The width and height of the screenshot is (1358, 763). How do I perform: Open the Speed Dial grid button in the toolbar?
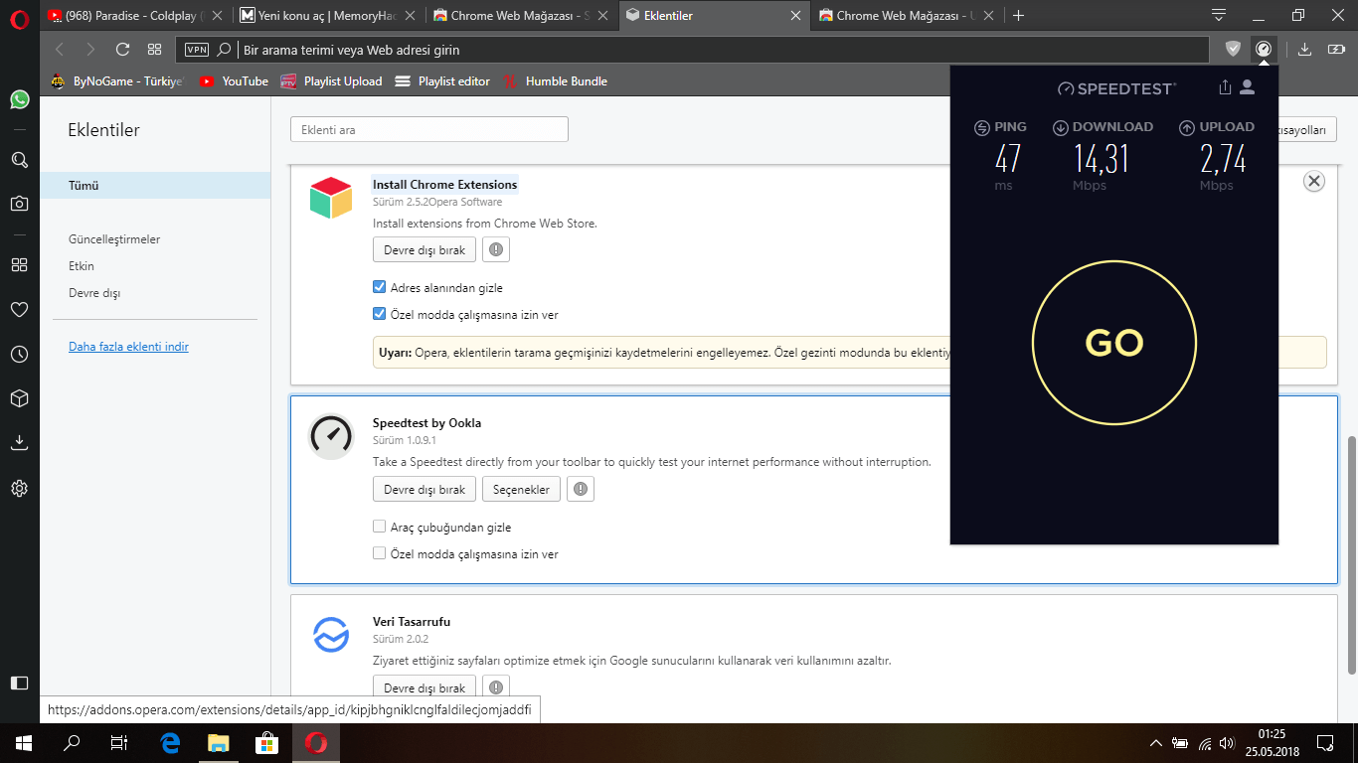coord(154,49)
